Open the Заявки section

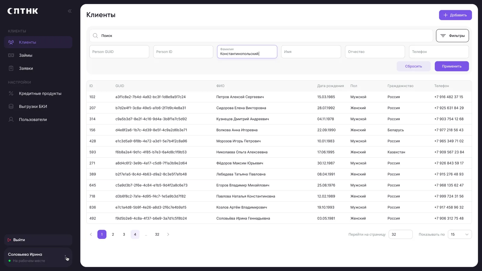[x=38, y=68]
